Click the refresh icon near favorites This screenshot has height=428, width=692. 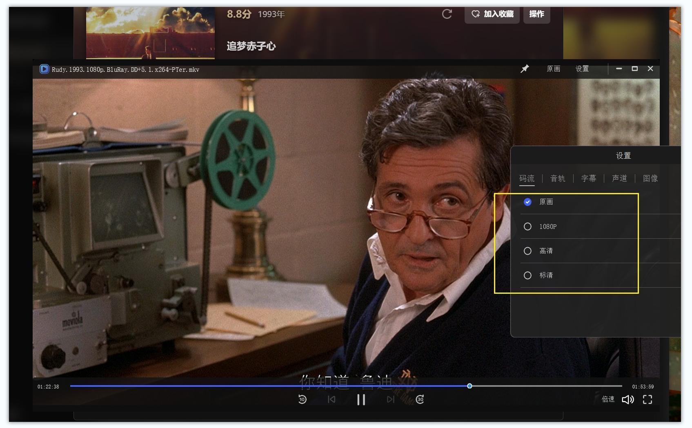point(447,14)
